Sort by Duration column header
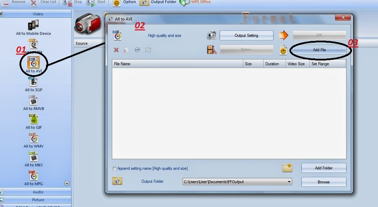The image size is (378, 207). pos(274,64)
